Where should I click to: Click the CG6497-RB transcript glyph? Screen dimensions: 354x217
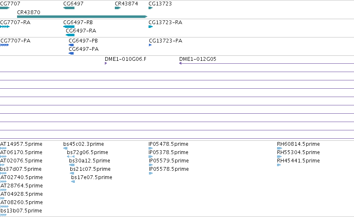pyautogui.click(x=69, y=27)
